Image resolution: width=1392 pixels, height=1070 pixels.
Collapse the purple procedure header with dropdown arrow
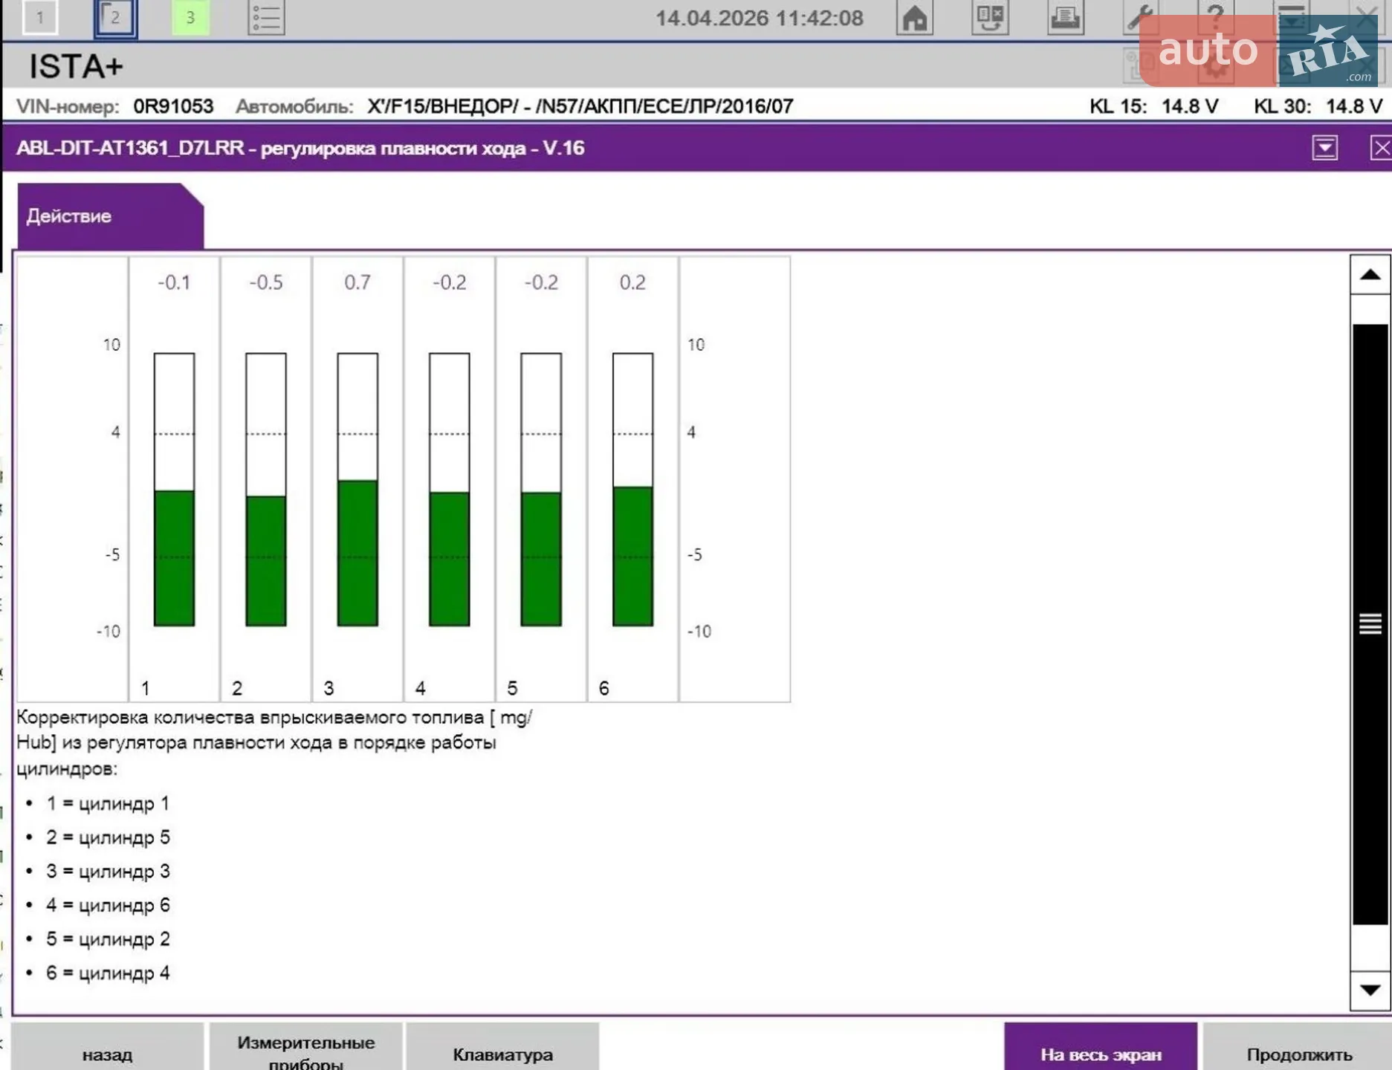tap(1324, 148)
